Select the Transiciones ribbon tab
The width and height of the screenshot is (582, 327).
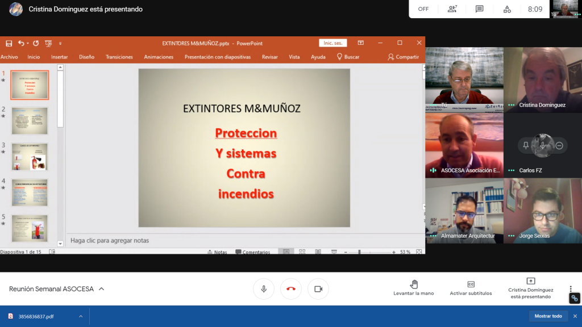(x=119, y=57)
